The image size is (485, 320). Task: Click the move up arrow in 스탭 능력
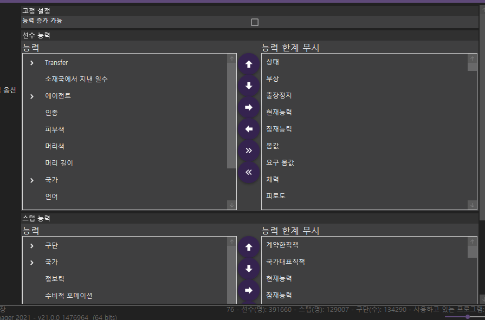[249, 247]
